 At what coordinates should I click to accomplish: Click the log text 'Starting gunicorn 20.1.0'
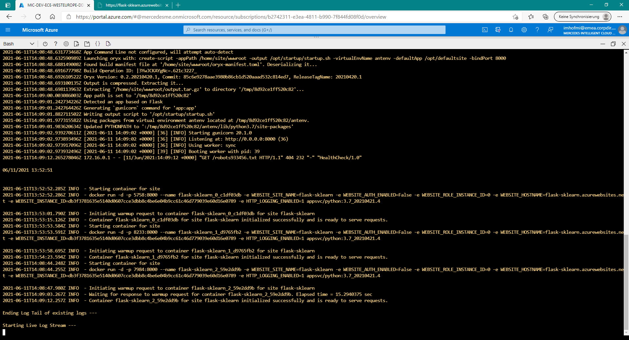[x=220, y=133]
